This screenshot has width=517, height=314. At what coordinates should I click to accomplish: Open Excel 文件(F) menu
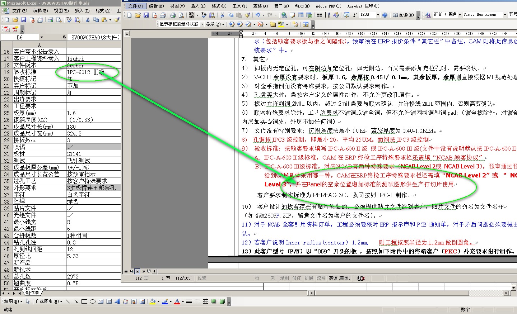20,11
